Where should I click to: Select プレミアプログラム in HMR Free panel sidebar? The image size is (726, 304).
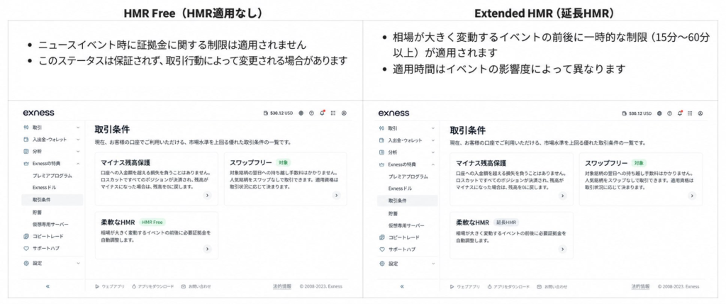click(52, 176)
